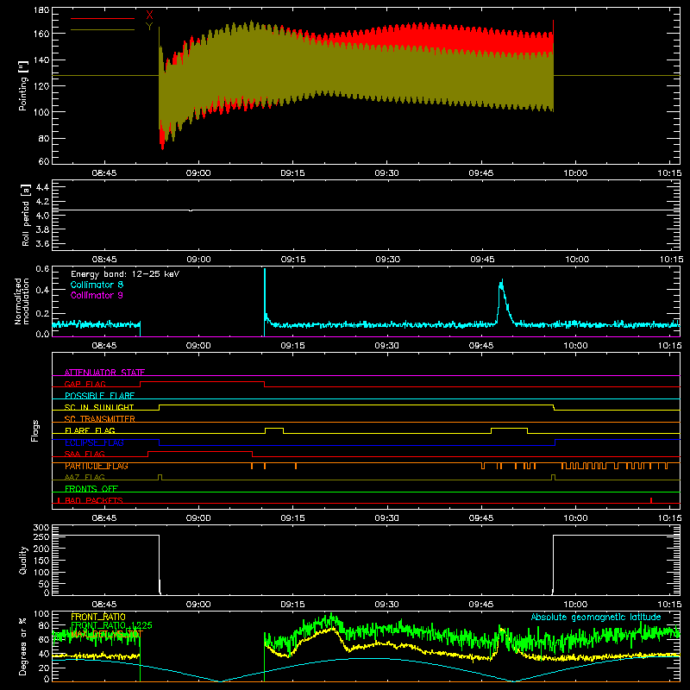The height and width of the screenshot is (690, 690).
Task: Click the FRONTS_OFF green label
Action: click(91, 488)
